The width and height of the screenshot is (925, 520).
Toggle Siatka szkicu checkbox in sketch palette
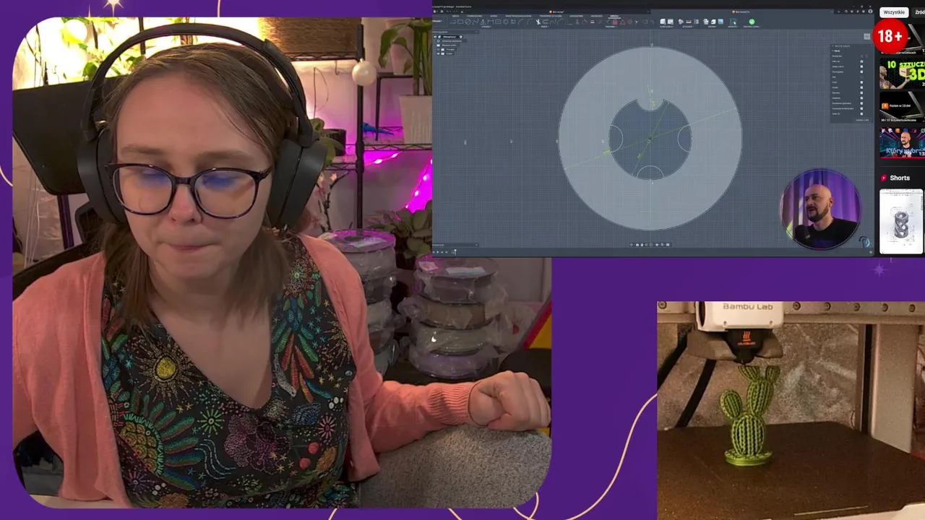point(861,66)
